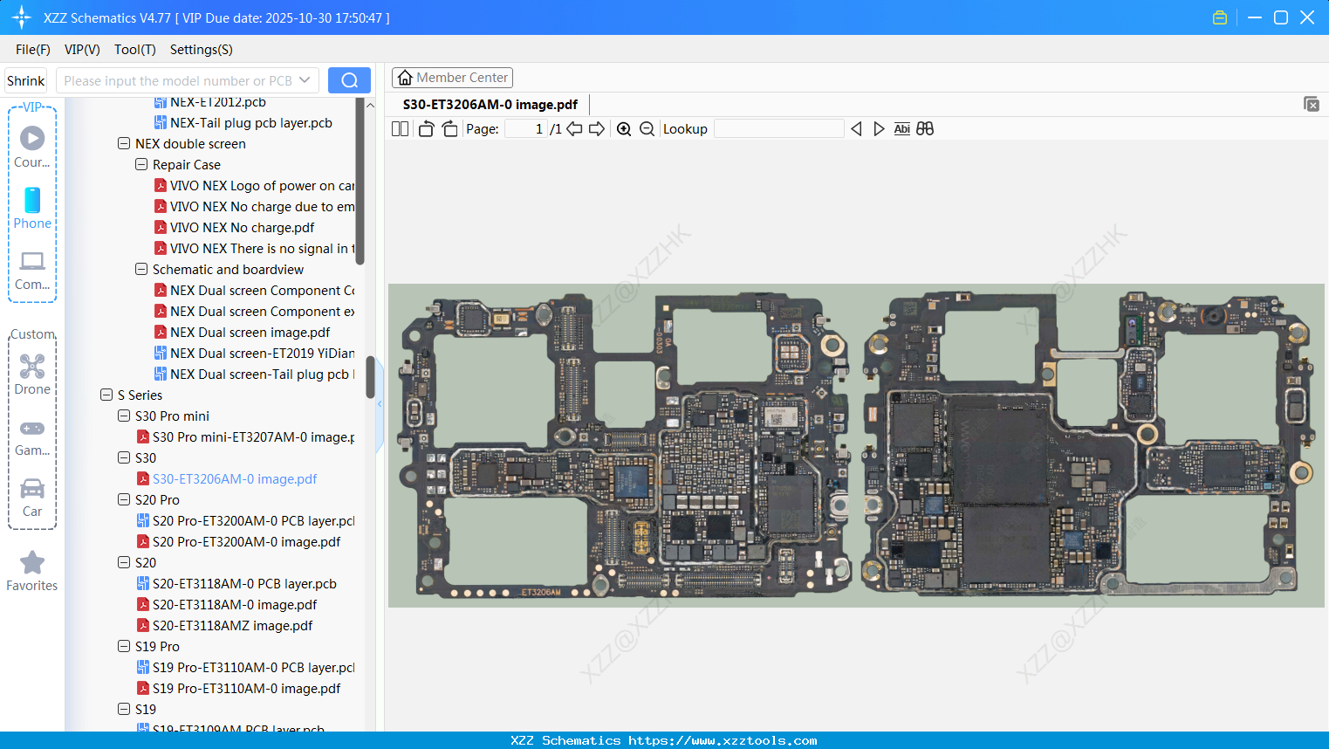
Task: Go to the next page arrow
Action: (x=597, y=128)
